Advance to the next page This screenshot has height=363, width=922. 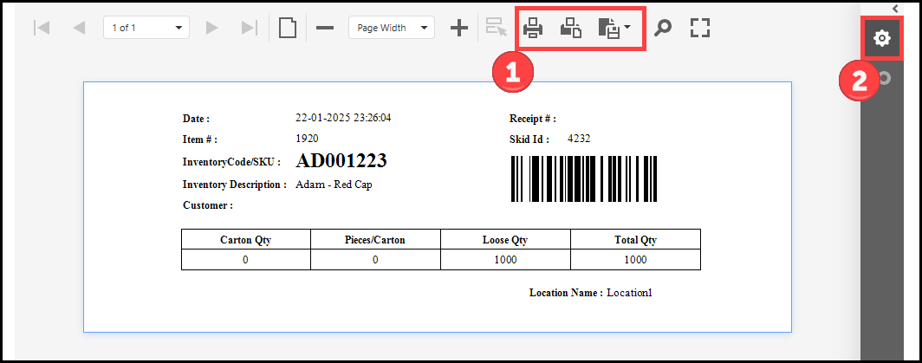point(211,28)
